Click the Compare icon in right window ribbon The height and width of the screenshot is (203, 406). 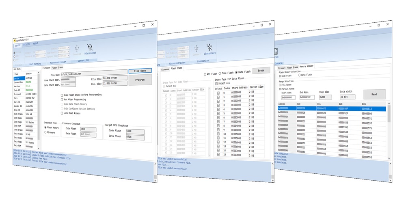click(x=276, y=51)
